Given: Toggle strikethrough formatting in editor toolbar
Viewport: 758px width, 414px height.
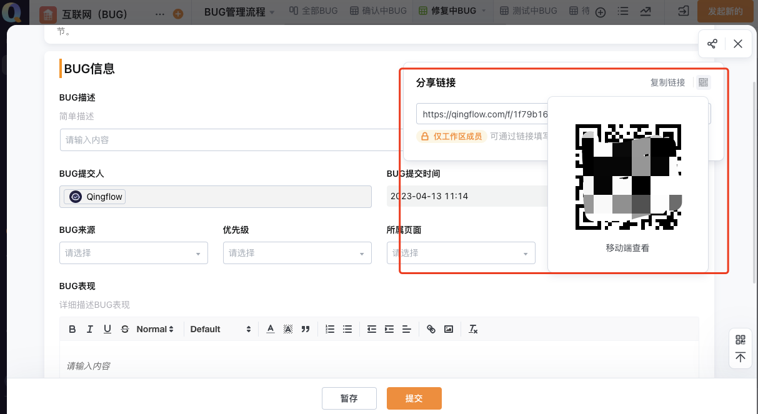Looking at the screenshot, I should 125,329.
